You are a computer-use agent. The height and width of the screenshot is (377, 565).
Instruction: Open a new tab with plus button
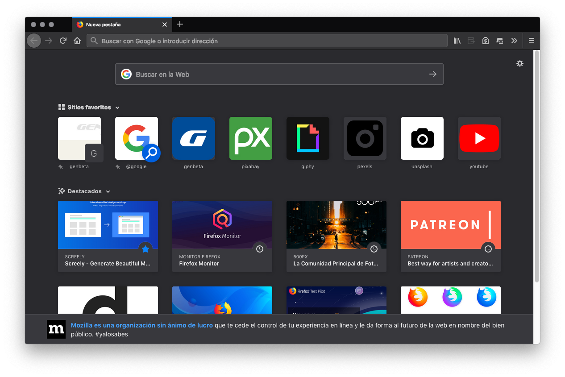point(179,24)
